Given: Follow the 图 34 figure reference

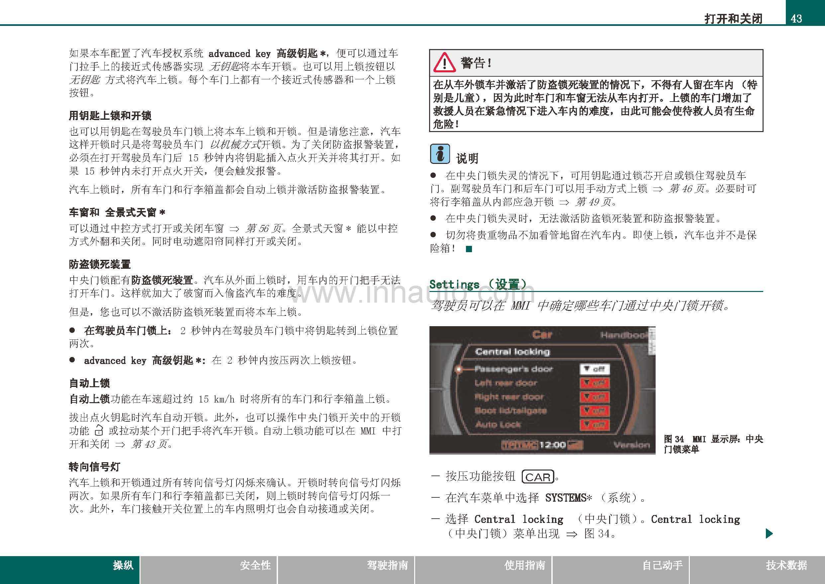Looking at the screenshot, I should tap(597, 533).
